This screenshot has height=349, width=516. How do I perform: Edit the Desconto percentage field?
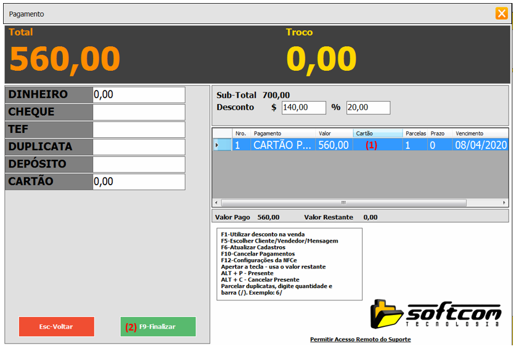tap(368, 108)
